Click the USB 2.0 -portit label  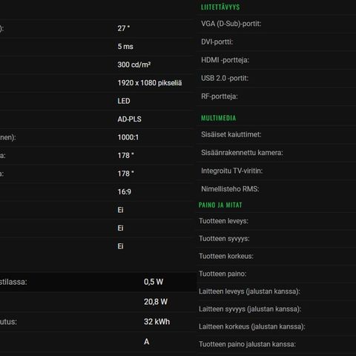pos(225,78)
